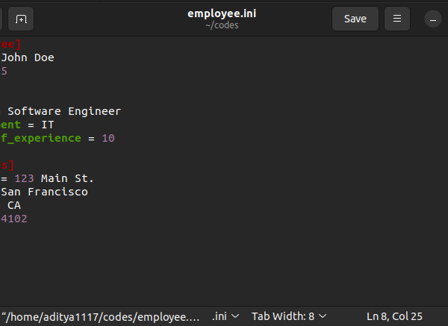
Task: Place cursor on John Doe line
Action: pyautogui.click(x=28, y=57)
